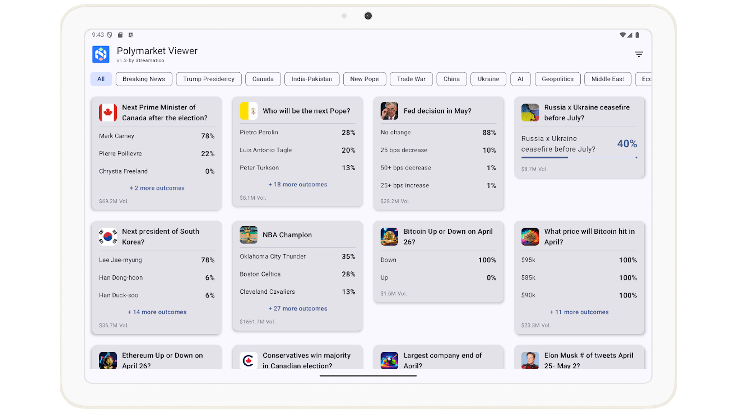The height and width of the screenshot is (413, 735).
Task: Click the 40% ceasefire probability progress bar
Action: click(x=579, y=157)
